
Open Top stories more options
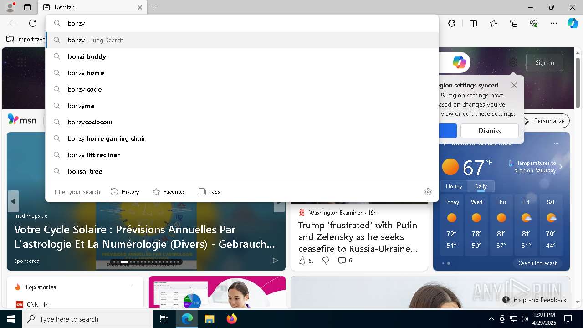pyautogui.click(x=130, y=287)
